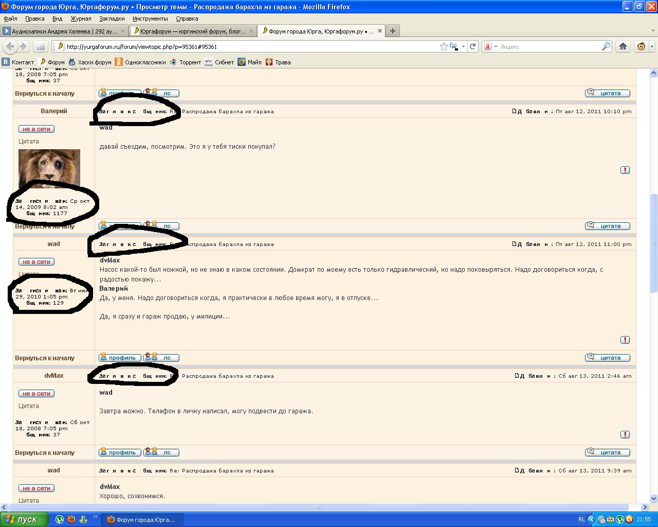The width and height of the screenshot is (658, 527).
Task: Quote dvMax's post about the phone number
Action: (607, 452)
